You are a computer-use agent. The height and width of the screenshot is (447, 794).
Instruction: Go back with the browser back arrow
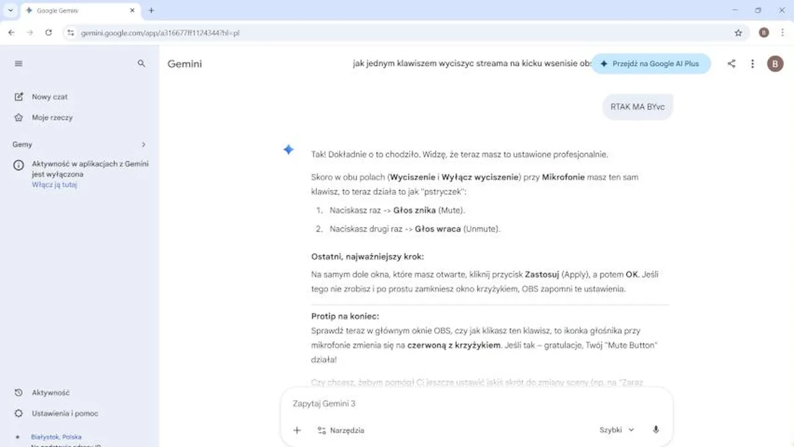[11, 33]
